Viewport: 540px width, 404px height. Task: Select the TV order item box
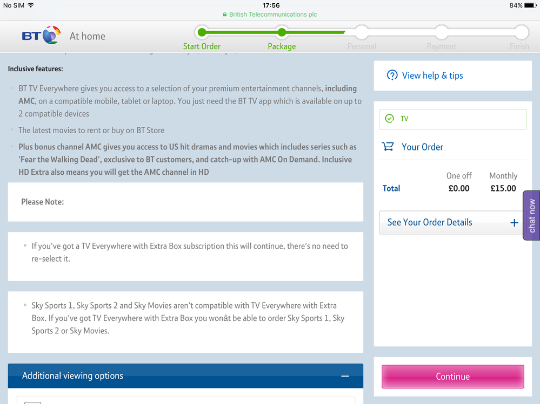point(453,119)
